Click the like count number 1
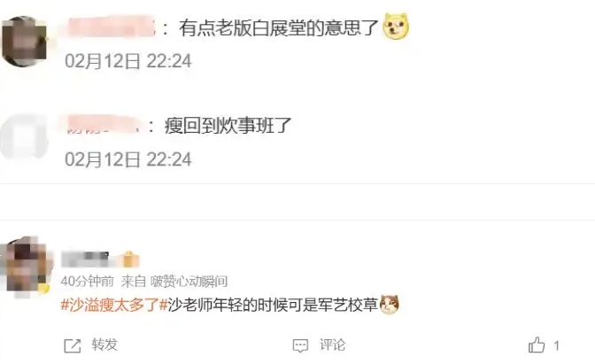 556,345
